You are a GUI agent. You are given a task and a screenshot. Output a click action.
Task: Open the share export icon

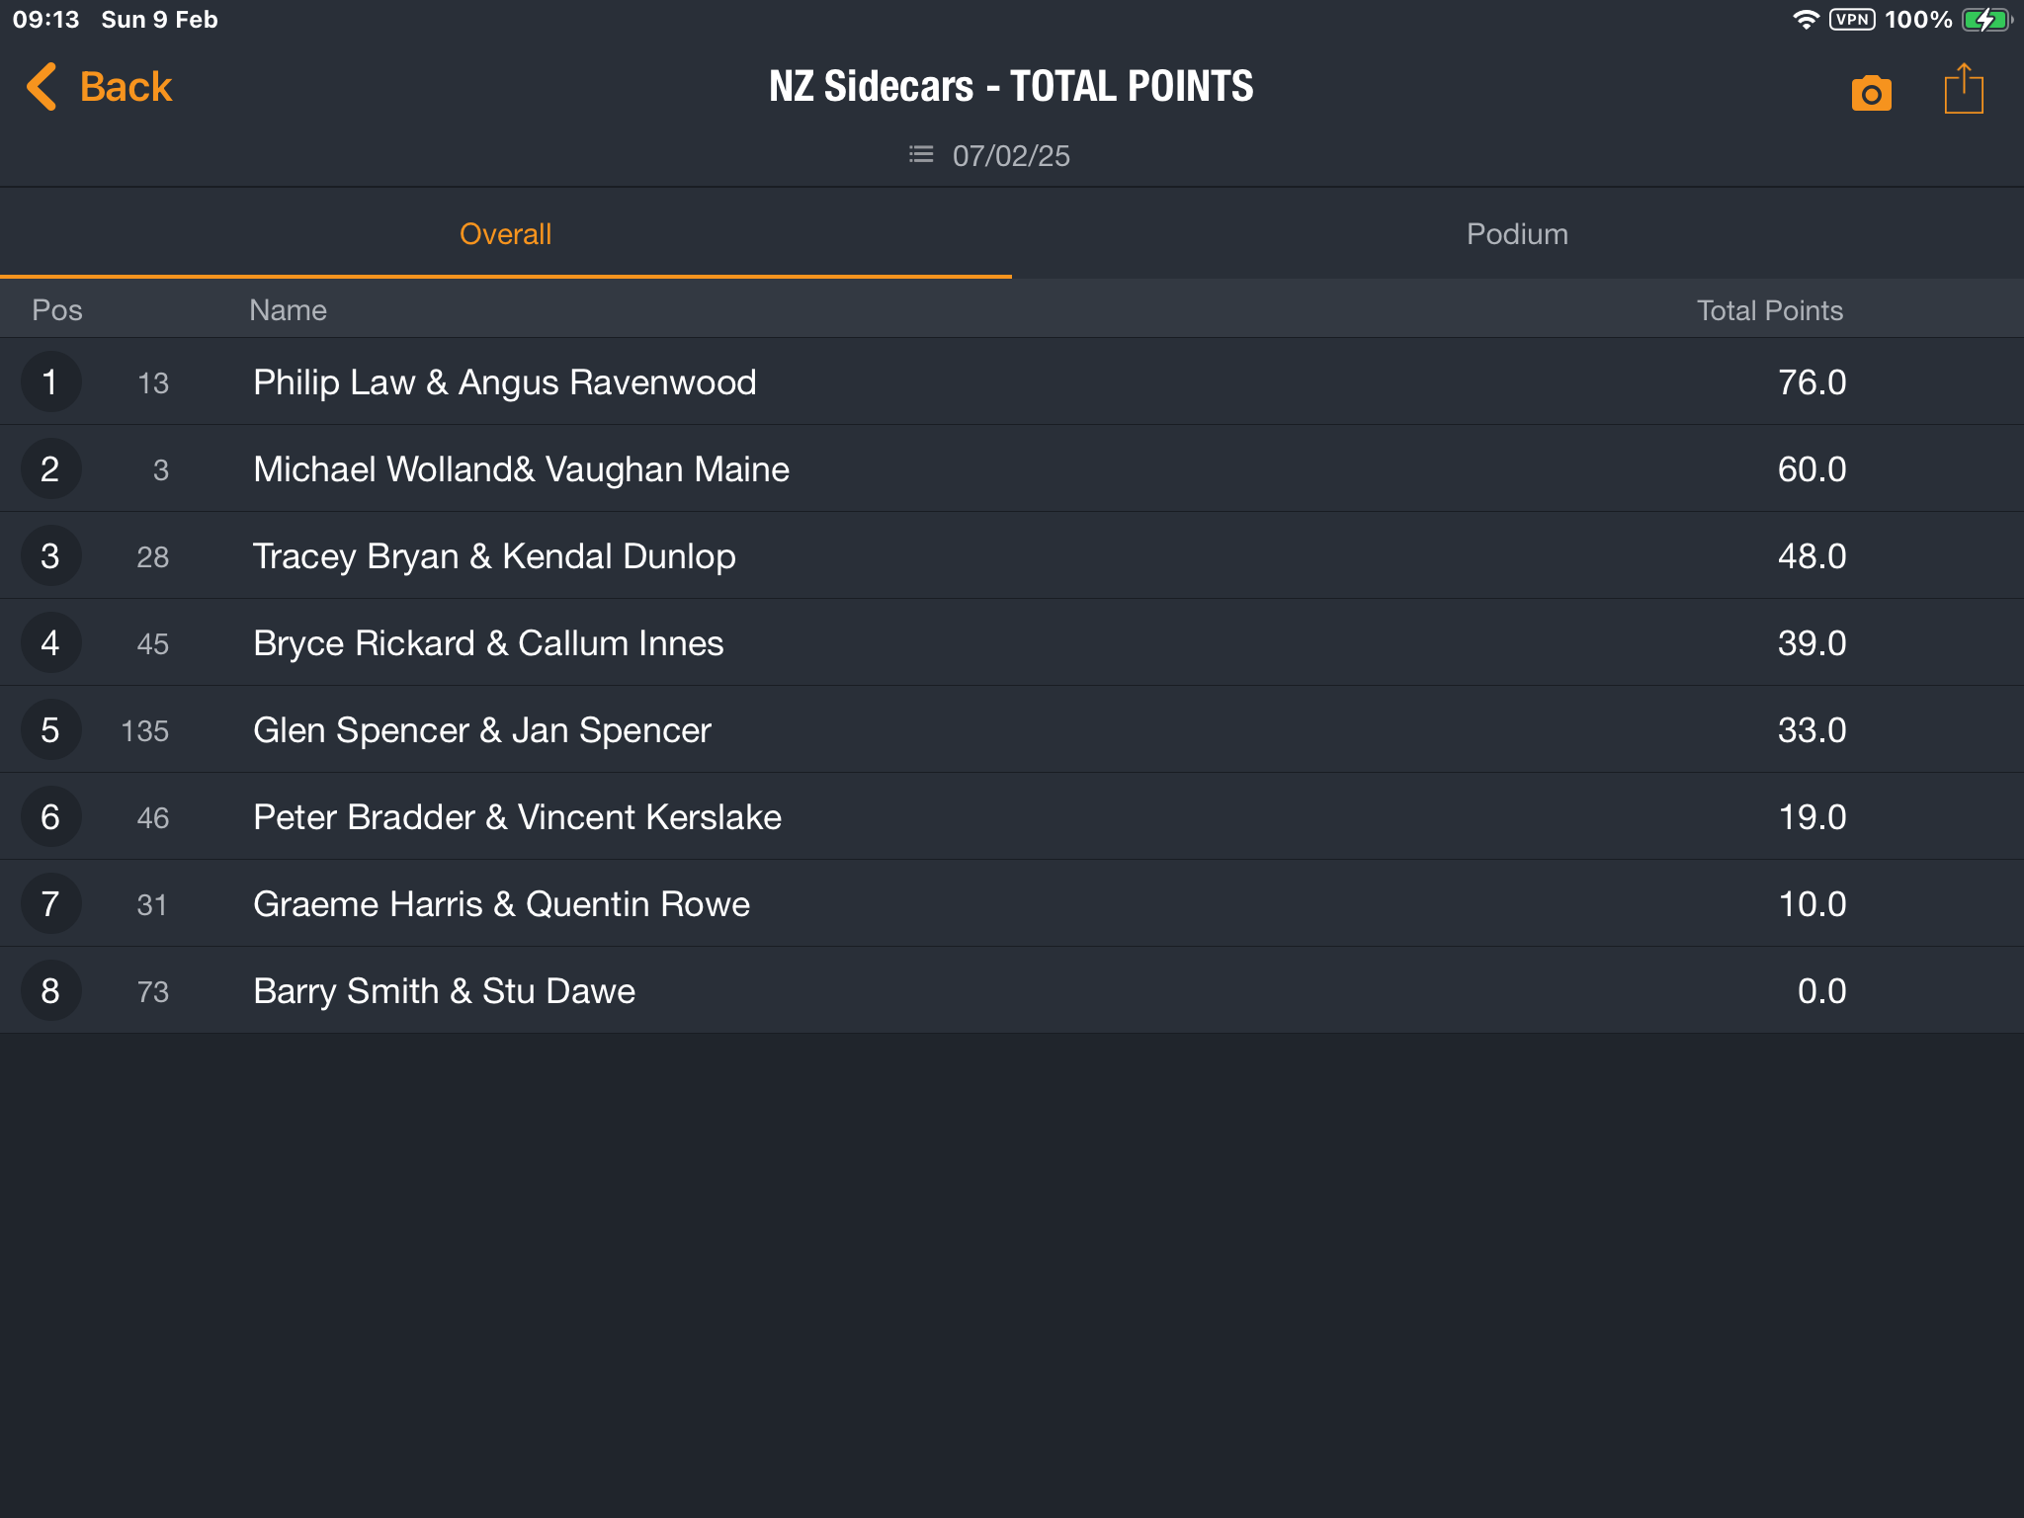(x=1963, y=89)
